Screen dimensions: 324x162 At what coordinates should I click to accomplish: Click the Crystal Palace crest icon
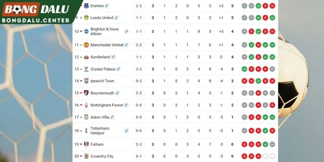pyautogui.click(x=86, y=69)
